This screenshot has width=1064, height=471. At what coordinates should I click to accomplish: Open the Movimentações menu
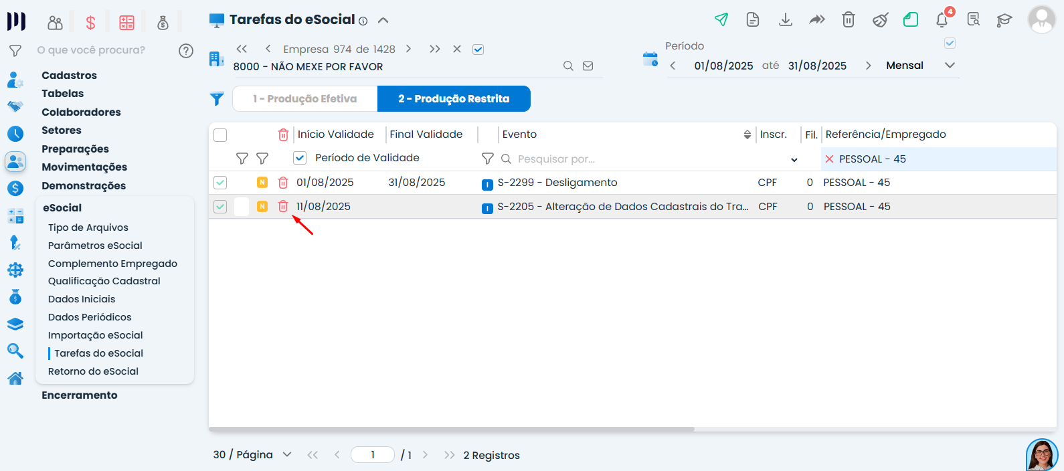click(x=84, y=167)
